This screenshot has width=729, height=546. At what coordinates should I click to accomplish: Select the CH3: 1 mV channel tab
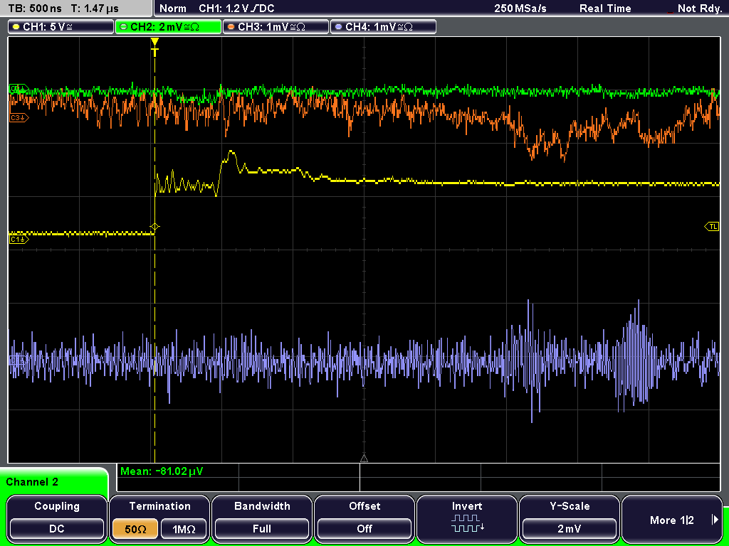276,27
